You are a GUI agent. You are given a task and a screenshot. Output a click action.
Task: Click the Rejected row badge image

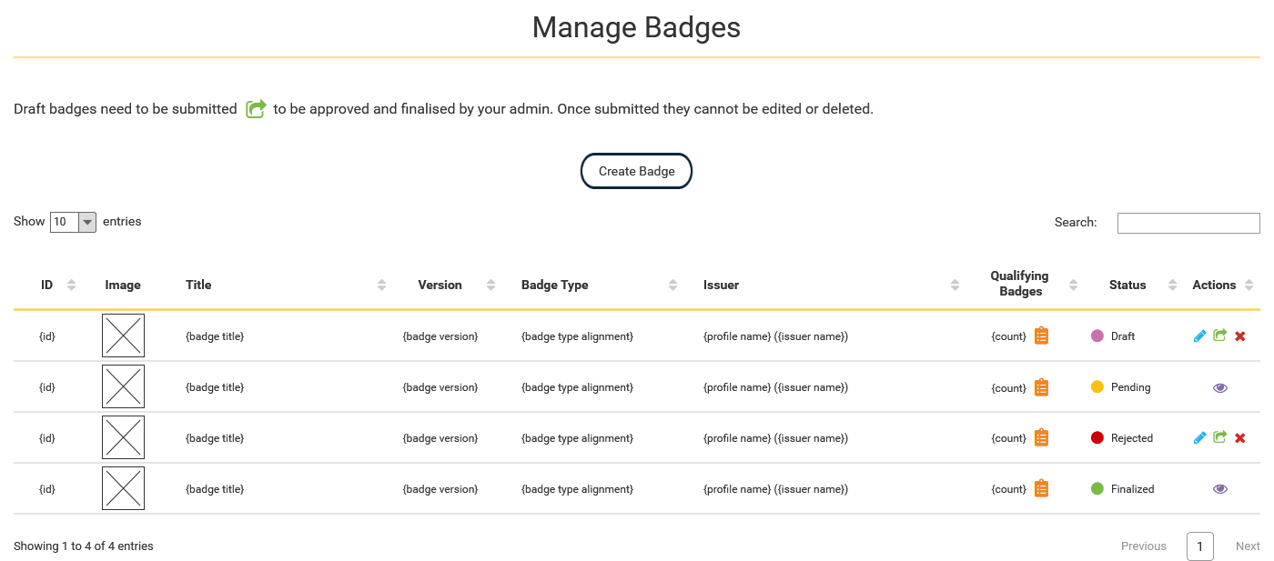123,437
